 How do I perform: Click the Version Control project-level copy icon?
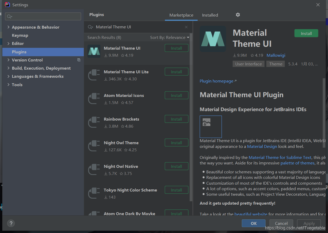point(79,60)
